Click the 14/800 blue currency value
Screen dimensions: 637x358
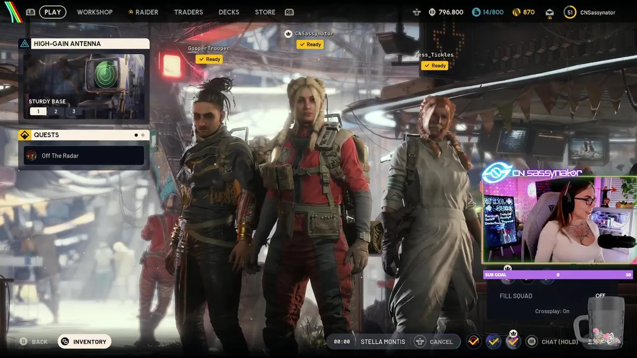click(x=493, y=12)
